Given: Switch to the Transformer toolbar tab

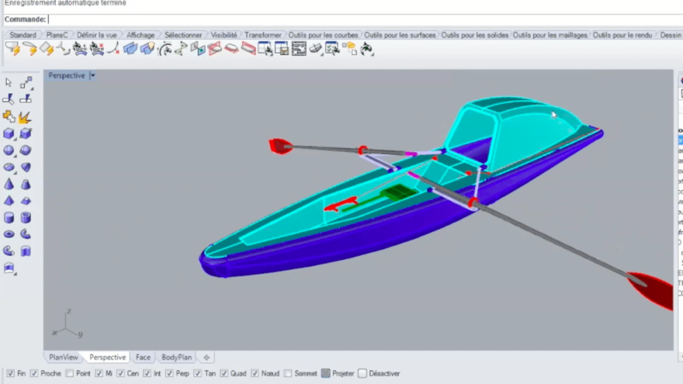Looking at the screenshot, I should [x=263, y=35].
